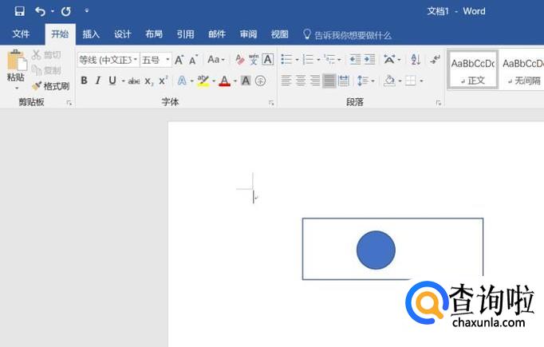The width and height of the screenshot is (544, 347).
Task: Open the font color dropdown arrow
Action: tap(235, 81)
